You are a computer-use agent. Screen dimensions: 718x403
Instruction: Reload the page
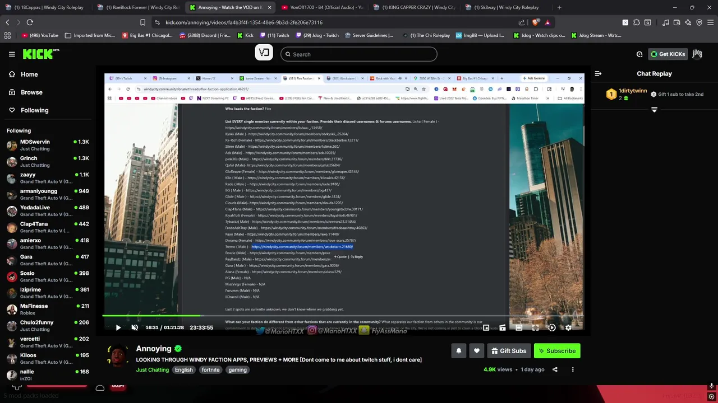pyautogui.click(x=30, y=22)
